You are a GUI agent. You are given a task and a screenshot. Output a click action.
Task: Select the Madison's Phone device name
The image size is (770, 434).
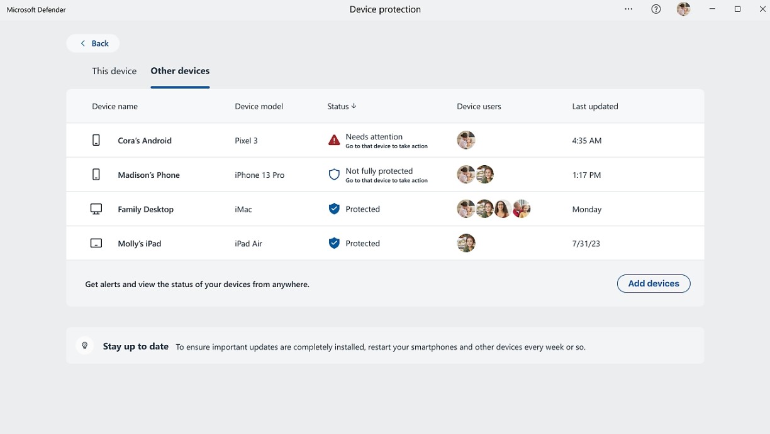tap(149, 175)
